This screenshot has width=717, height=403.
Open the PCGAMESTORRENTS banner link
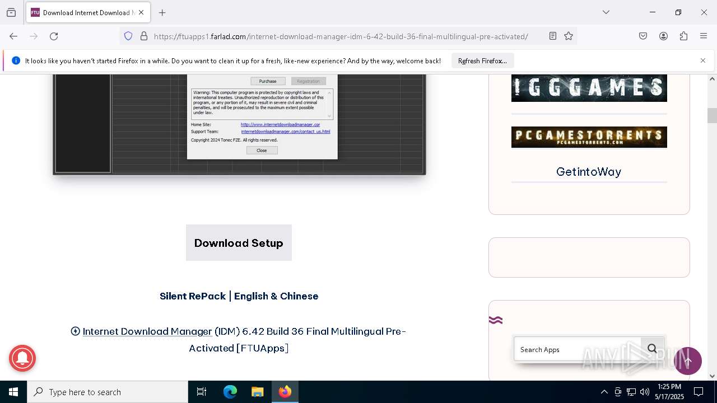(589, 137)
